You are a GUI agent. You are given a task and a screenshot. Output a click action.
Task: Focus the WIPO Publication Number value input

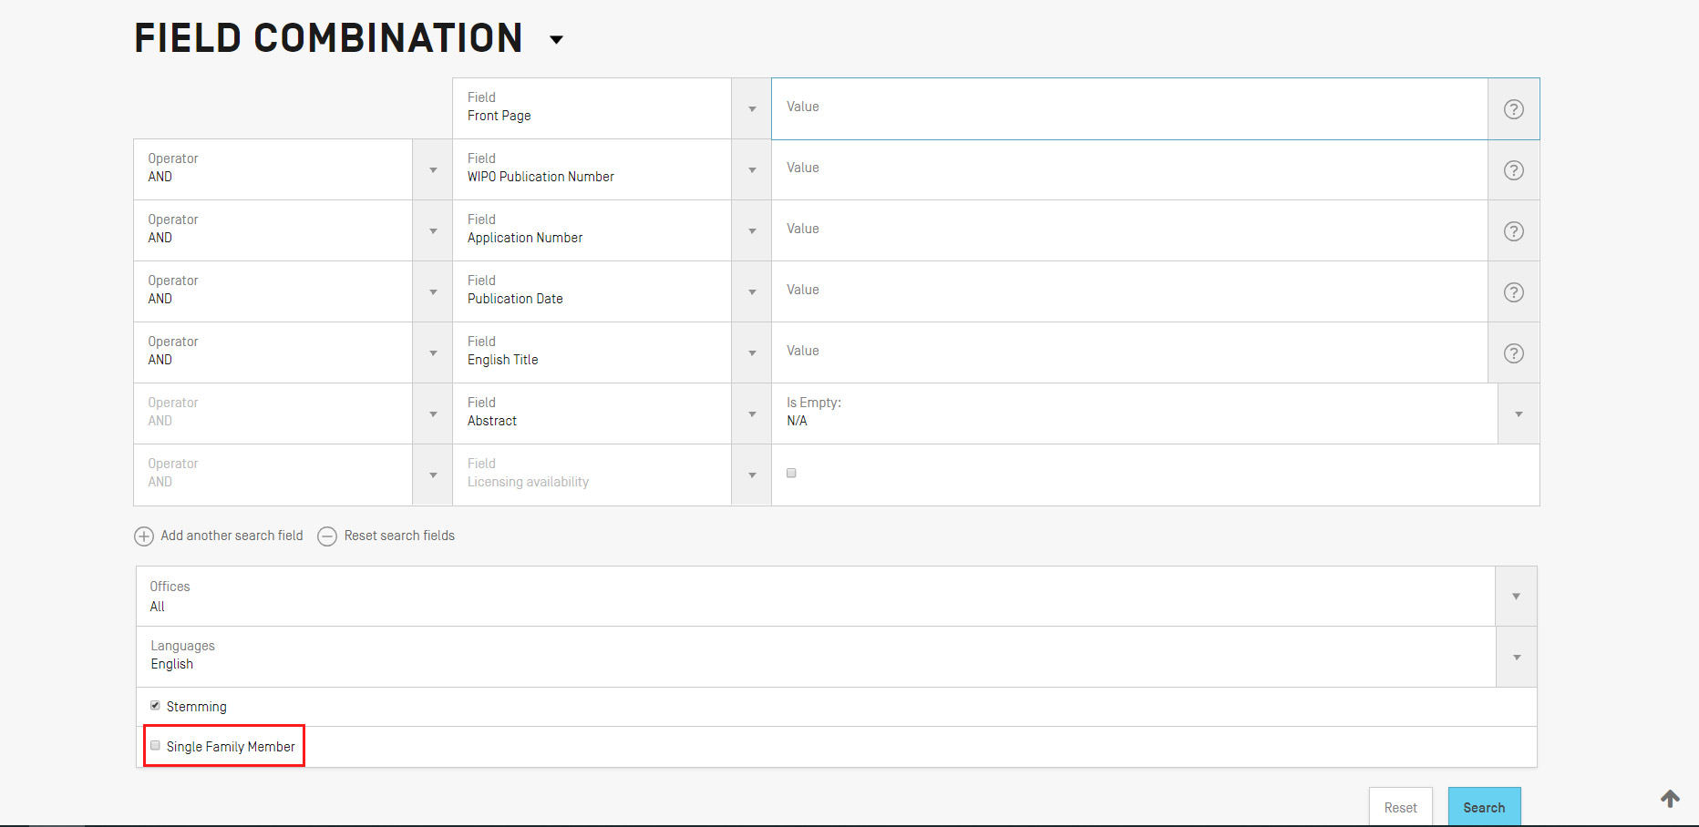pyautogui.click(x=1129, y=170)
